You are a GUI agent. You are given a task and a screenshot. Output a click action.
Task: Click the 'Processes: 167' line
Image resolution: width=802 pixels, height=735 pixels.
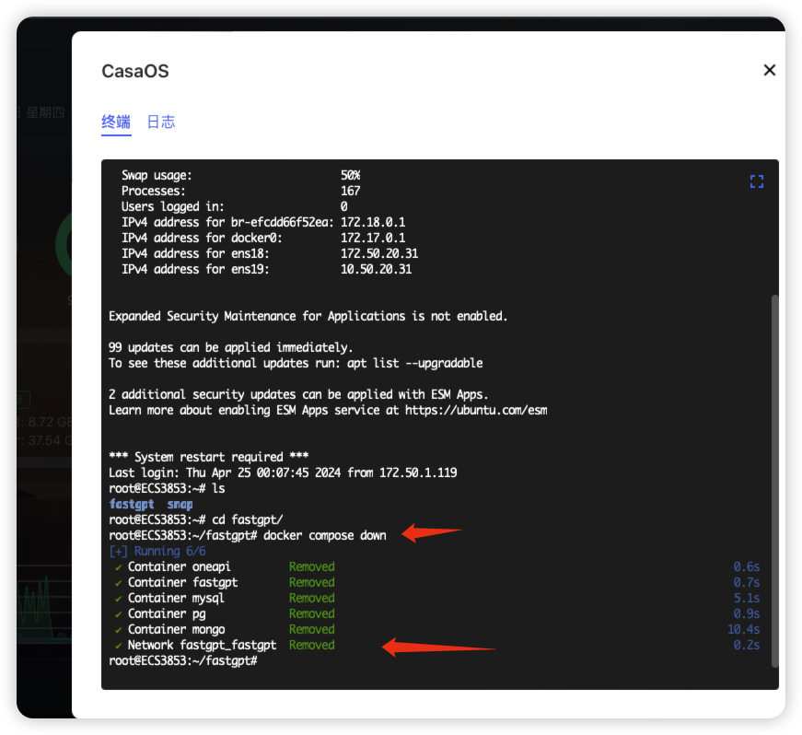point(241,192)
